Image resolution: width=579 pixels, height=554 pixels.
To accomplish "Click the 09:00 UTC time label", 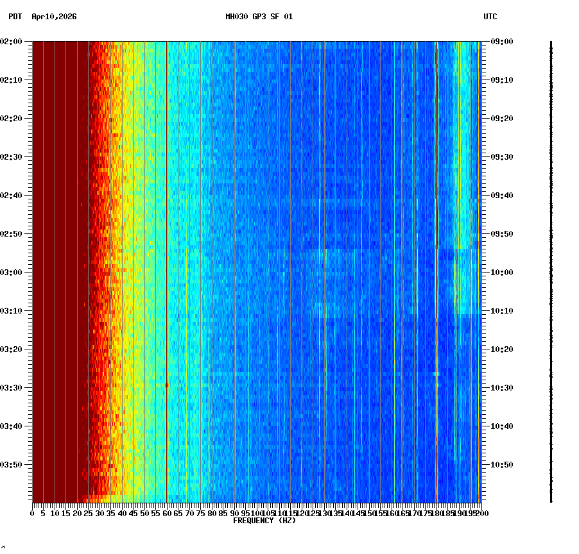I will pos(500,42).
